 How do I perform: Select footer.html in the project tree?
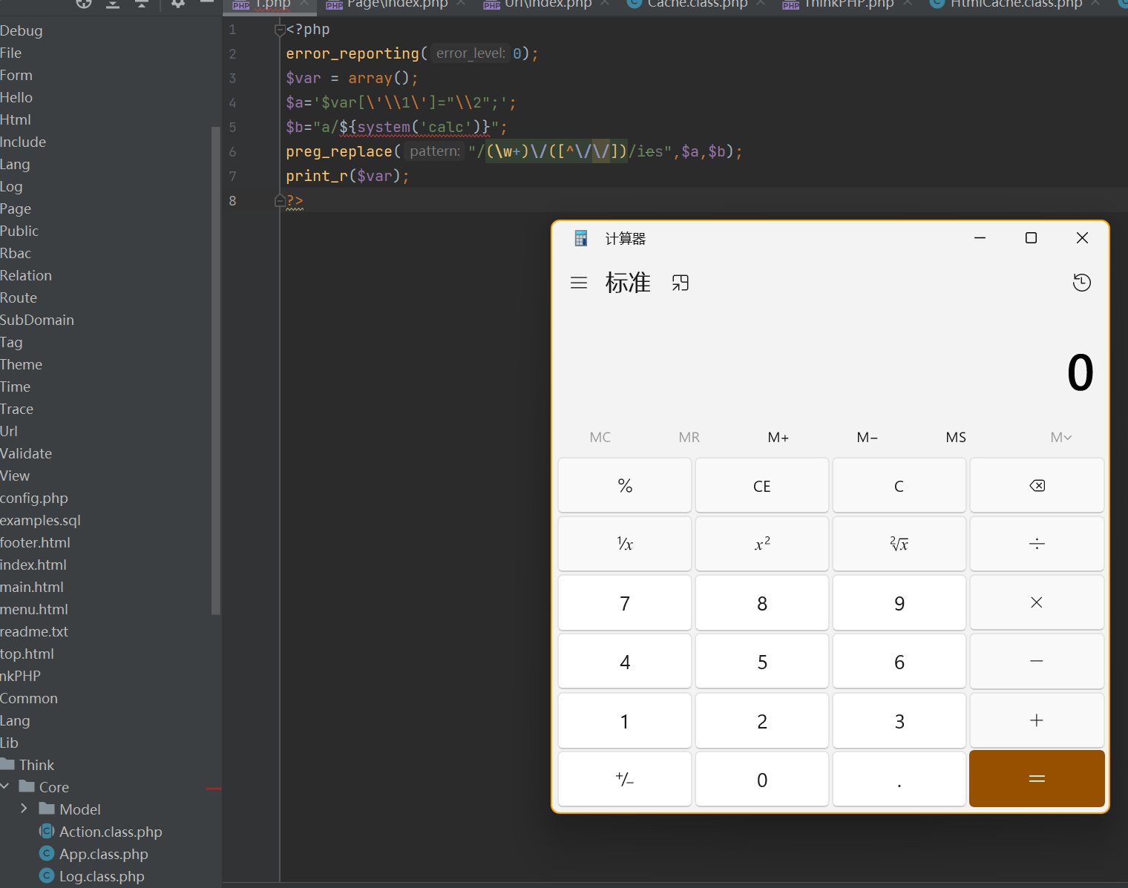coord(35,542)
